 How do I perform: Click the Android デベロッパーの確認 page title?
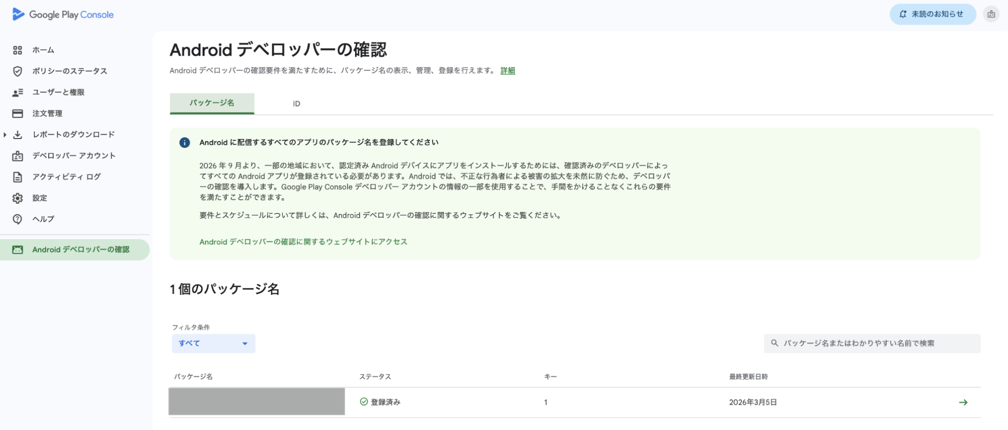click(278, 50)
